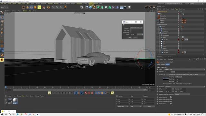The height and width of the screenshot is (116, 206).
Task: Open the Corona menu in menu bar
Action: tap(90, 4)
